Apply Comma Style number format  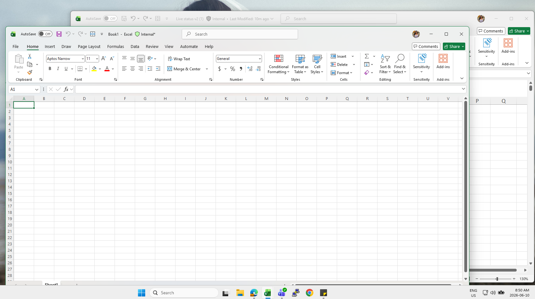click(241, 69)
